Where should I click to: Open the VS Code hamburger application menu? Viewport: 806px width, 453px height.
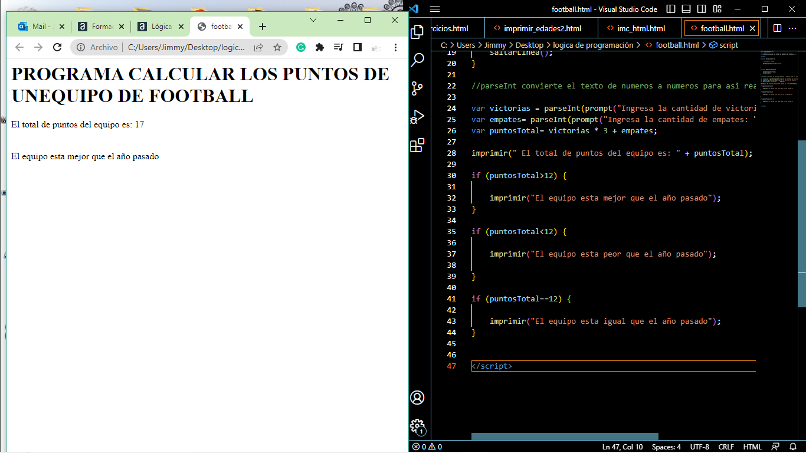point(435,9)
